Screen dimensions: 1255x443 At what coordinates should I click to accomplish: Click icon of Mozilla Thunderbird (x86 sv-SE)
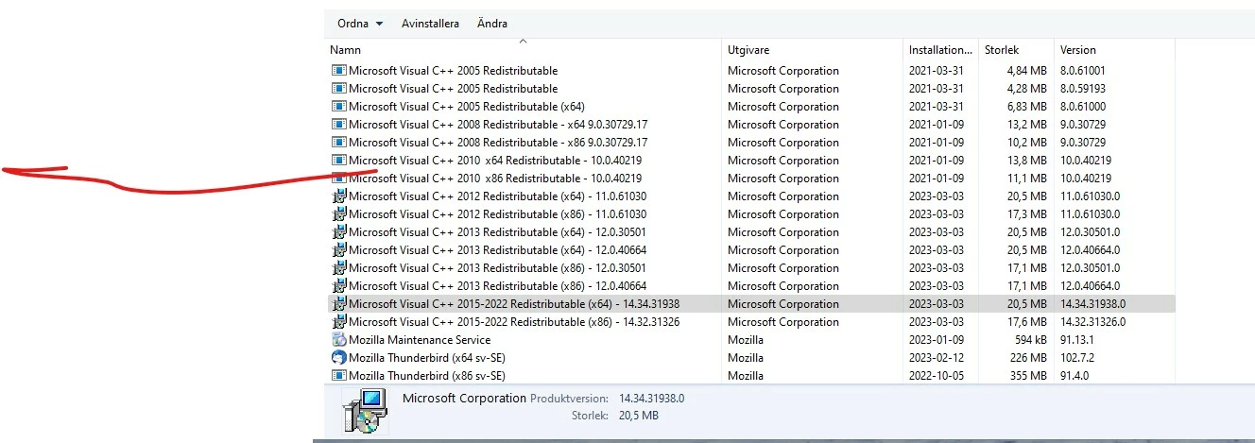click(339, 376)
